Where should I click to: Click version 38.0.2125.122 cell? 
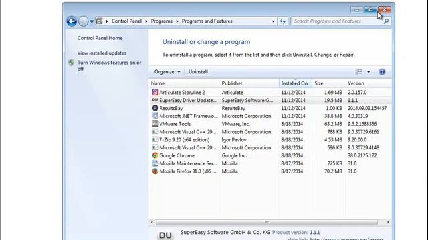point(362,155)
